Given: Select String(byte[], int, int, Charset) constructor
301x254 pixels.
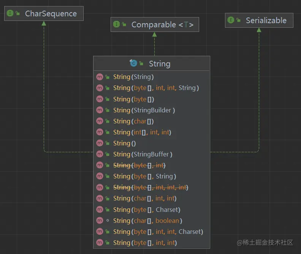Looking at the screenshot, I should (x=158, y=232).
